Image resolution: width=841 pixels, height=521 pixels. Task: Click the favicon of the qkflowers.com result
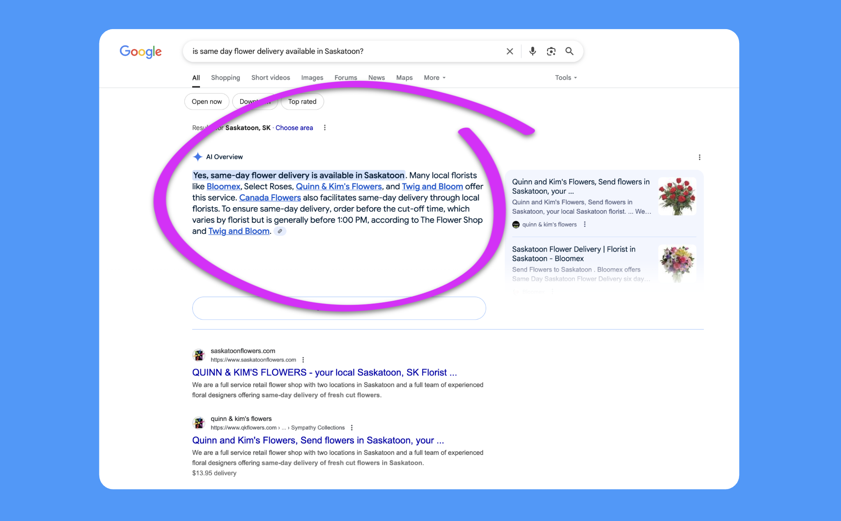point(199,423)
